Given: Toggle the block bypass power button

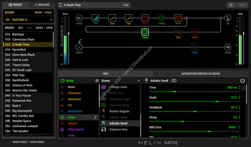Looking at the screenshot, I should tap(242, 81).
